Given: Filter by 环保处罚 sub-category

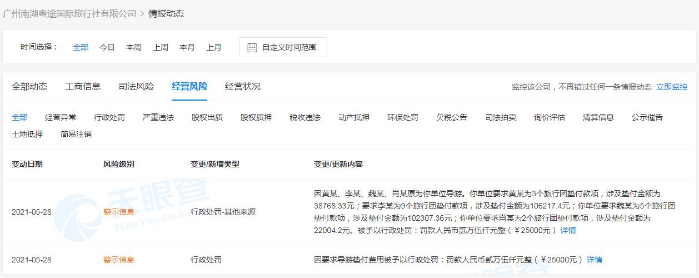Looking at the screenshot, I should click(x=403, y=117).
